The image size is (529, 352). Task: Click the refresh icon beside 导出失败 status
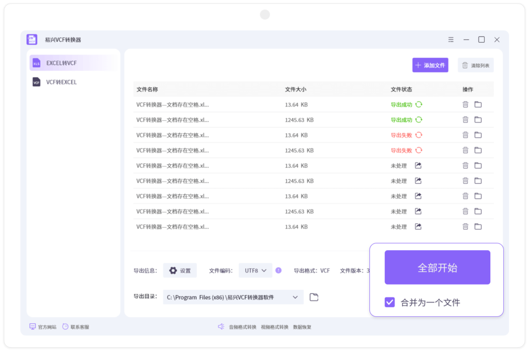pyautogui.click(x=418, y=135)
